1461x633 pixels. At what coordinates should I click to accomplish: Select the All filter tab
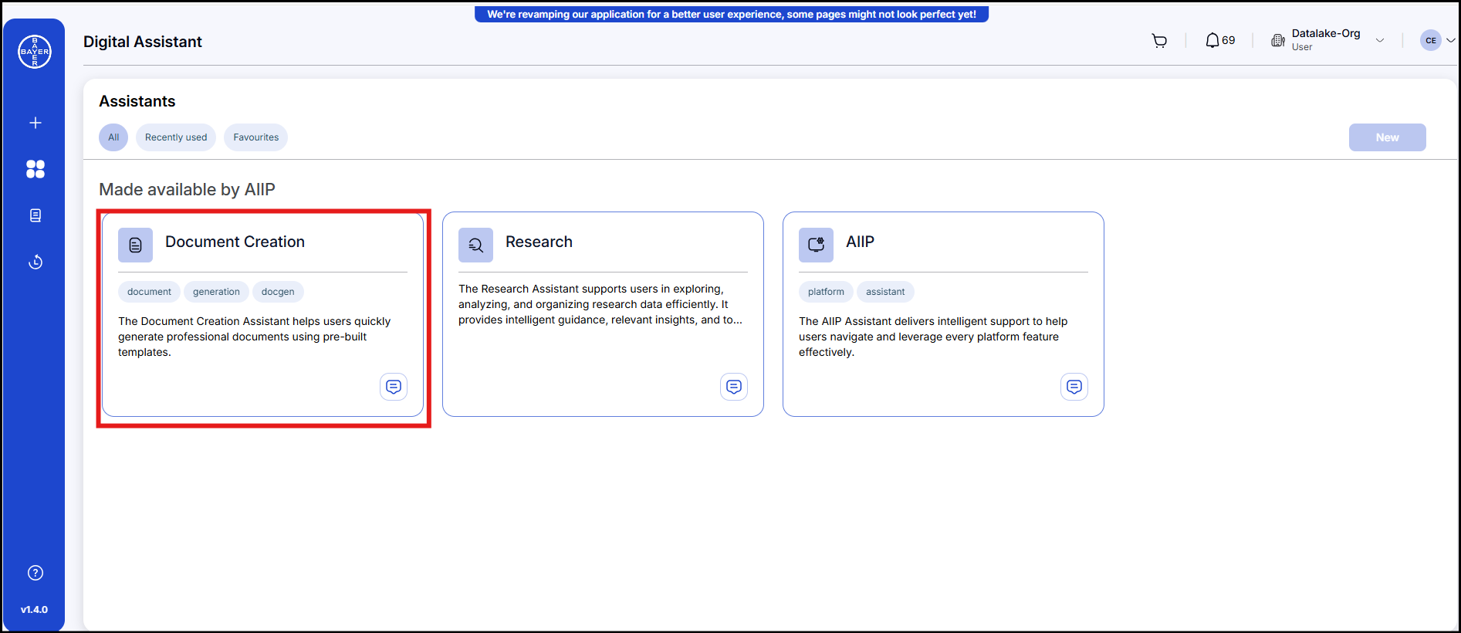tap(113, 137)
